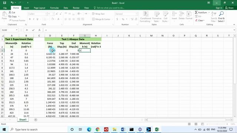237x133 pixels.
Task: Click the Cut scissors icon
Action: 10,12
